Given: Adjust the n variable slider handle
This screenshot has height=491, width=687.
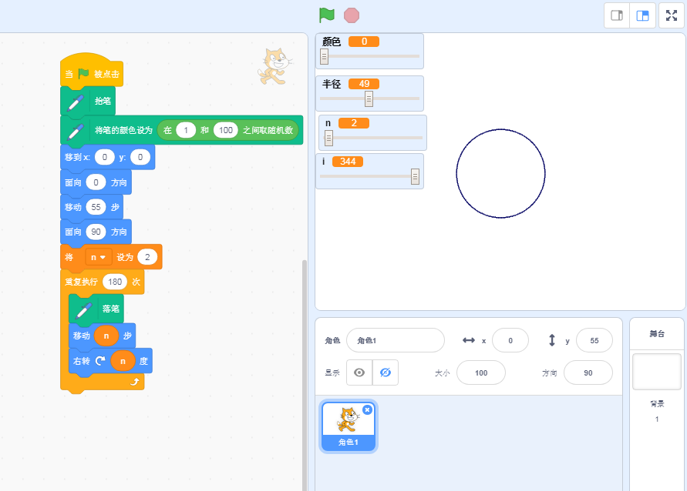Looking at the screenshot, I should pos(328,139).
